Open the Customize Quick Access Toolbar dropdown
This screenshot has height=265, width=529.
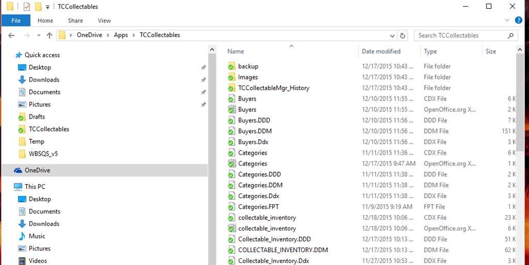pyautogui.click(x=48, y=7)
